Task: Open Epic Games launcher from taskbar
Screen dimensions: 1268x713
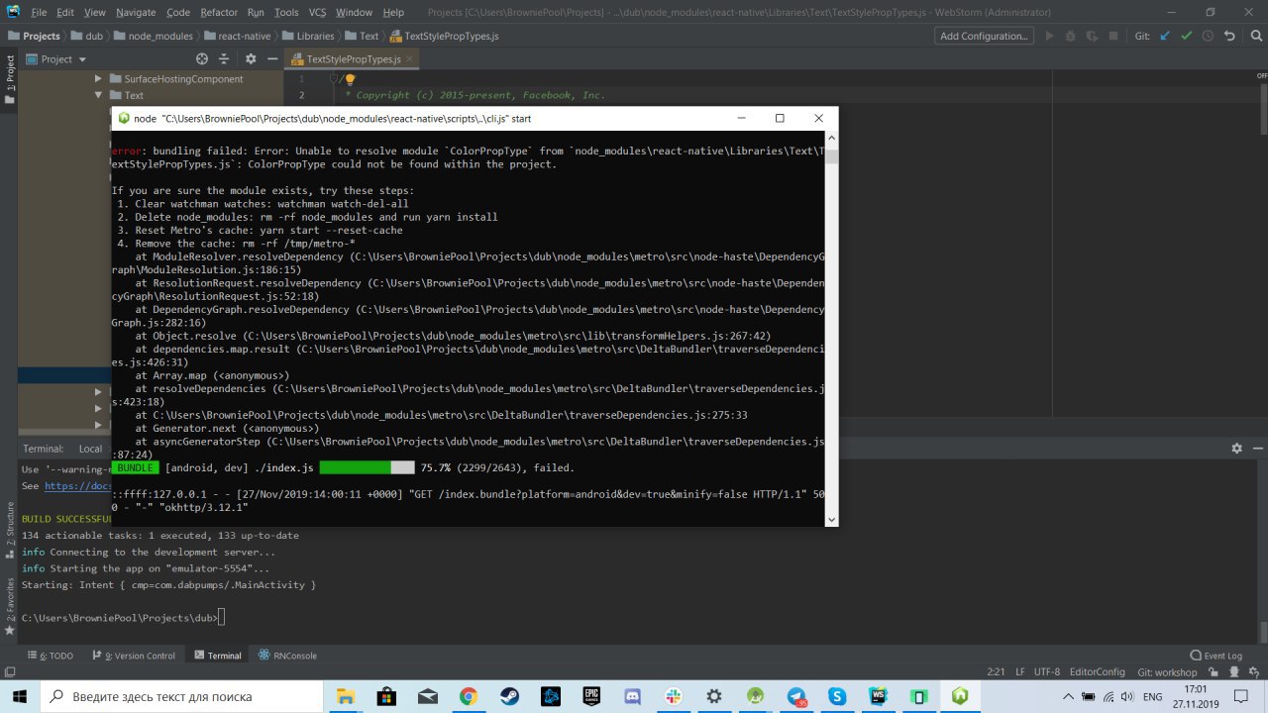Action: pos(591,696)
